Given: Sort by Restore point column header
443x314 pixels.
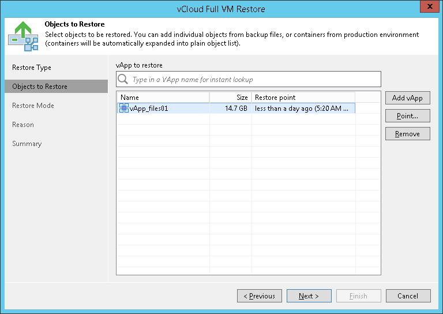Looking at the screenshot, I should tap(303, 98).
